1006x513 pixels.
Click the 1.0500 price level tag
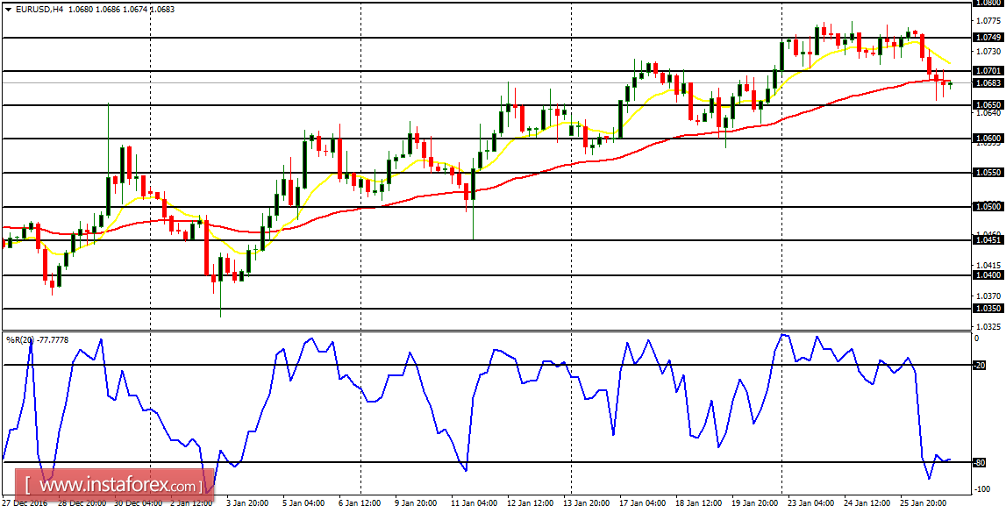989,206
